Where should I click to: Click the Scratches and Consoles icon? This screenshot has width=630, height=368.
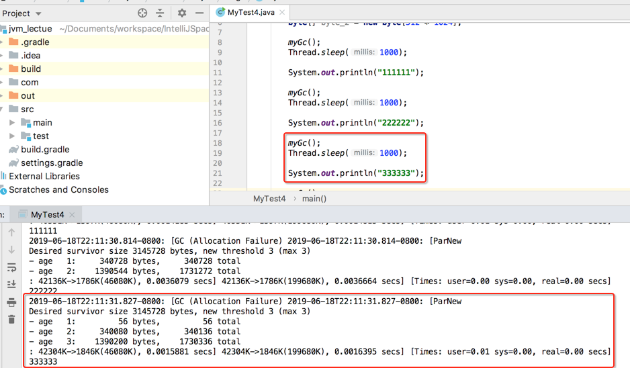pos(3,190)
